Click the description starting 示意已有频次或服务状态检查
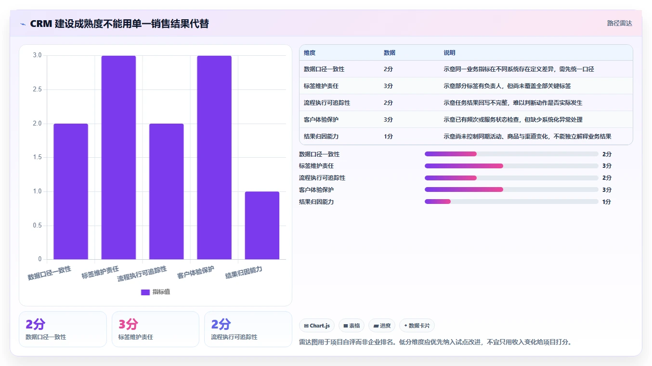This screenshot has width=652, height=366. (513, 120)
